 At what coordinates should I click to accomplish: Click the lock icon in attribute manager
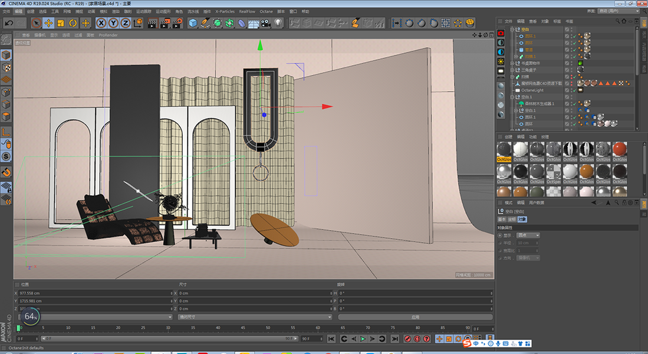624,202
